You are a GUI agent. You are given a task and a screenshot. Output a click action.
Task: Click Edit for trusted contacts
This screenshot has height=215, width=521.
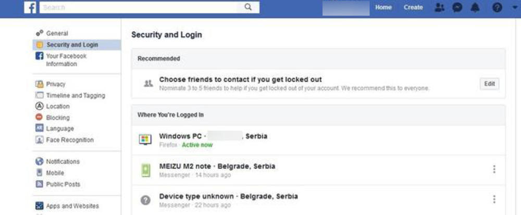pos(489,84)
